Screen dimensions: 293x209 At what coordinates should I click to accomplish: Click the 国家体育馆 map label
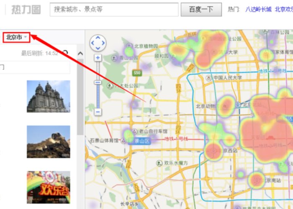pos(282,52)
